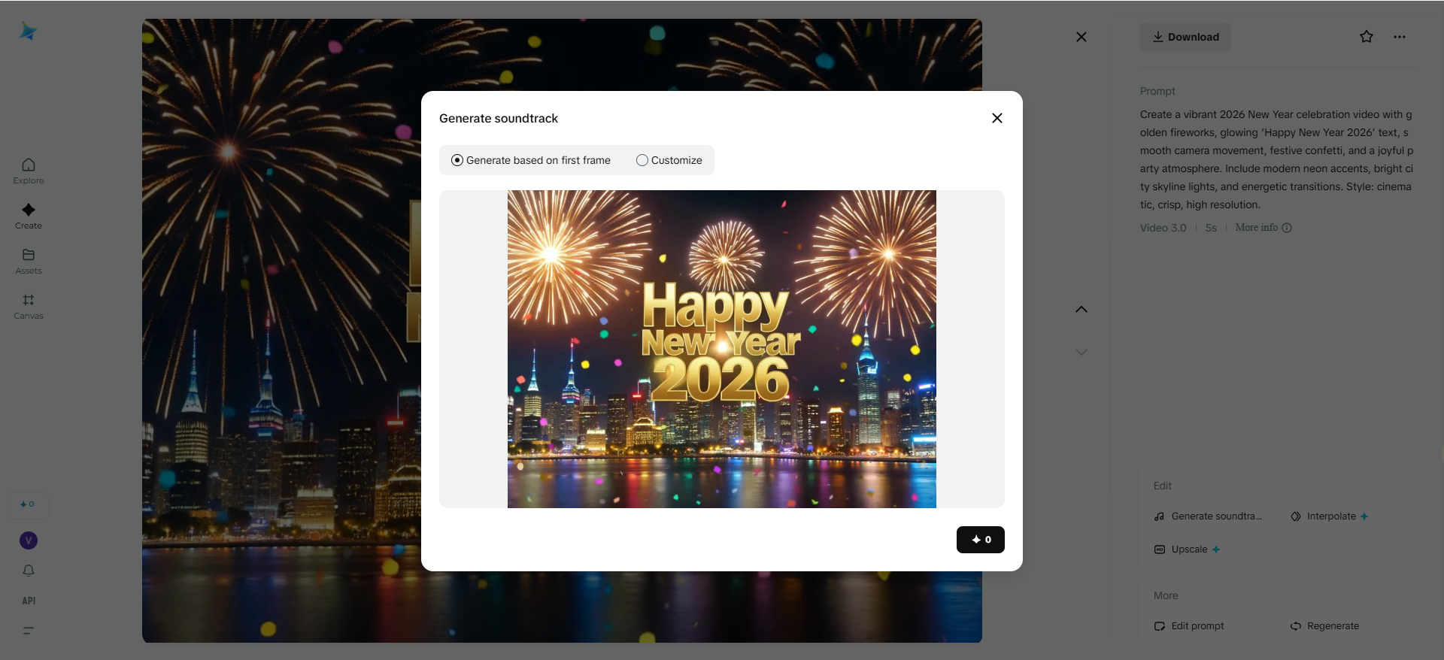Favorite the video with the star icon

click(1367, 37)
